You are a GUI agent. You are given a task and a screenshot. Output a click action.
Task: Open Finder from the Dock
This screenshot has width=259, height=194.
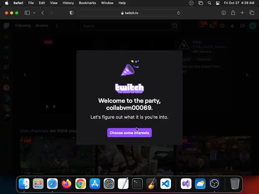click(24, 183)
